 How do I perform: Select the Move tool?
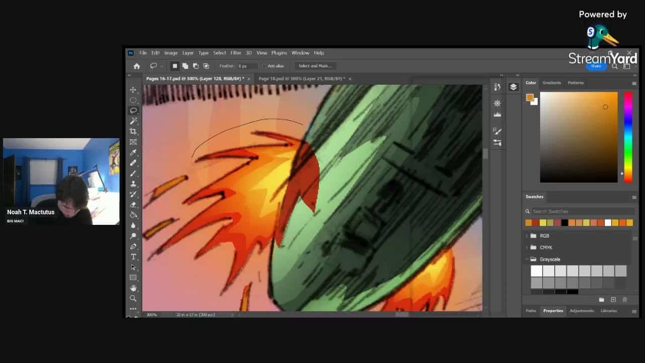click(x=133, y=90)
